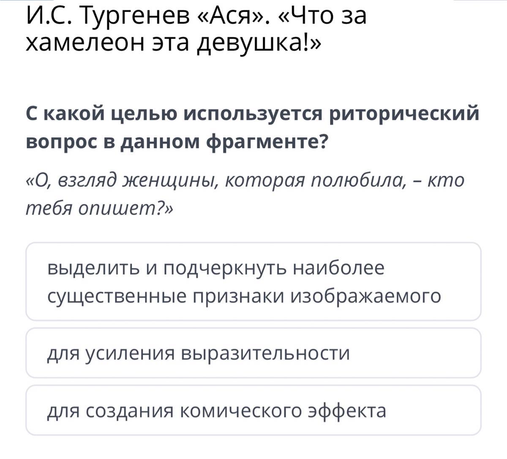The image size is (507, 459).
Task: Click the bold question «С какой целью используется риторический»
Action: 253,113
